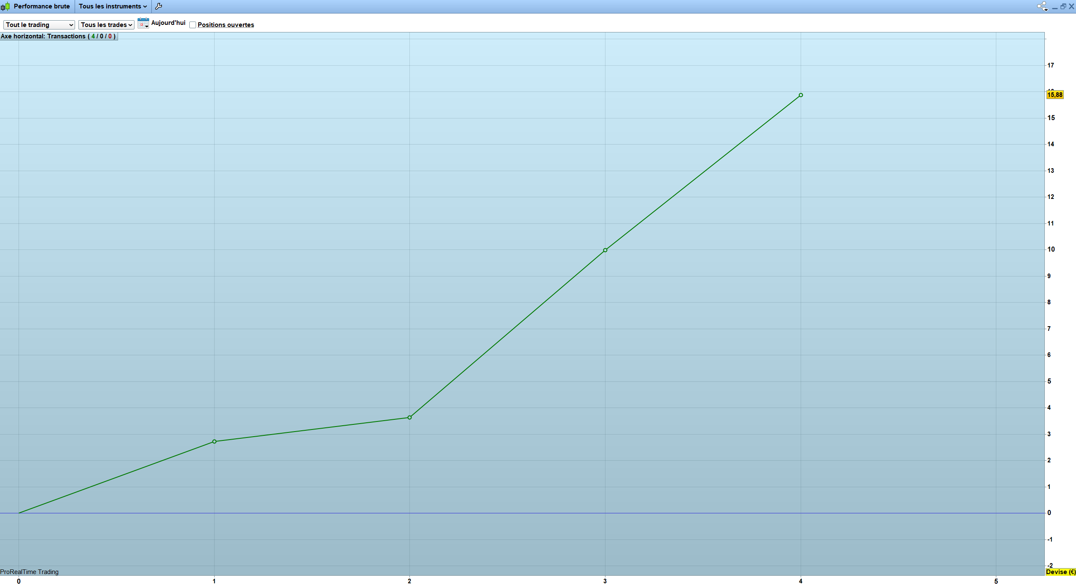This screenshot has width=1076, height=585.
Task: Close the Performance brute window
Action: 1071,6
